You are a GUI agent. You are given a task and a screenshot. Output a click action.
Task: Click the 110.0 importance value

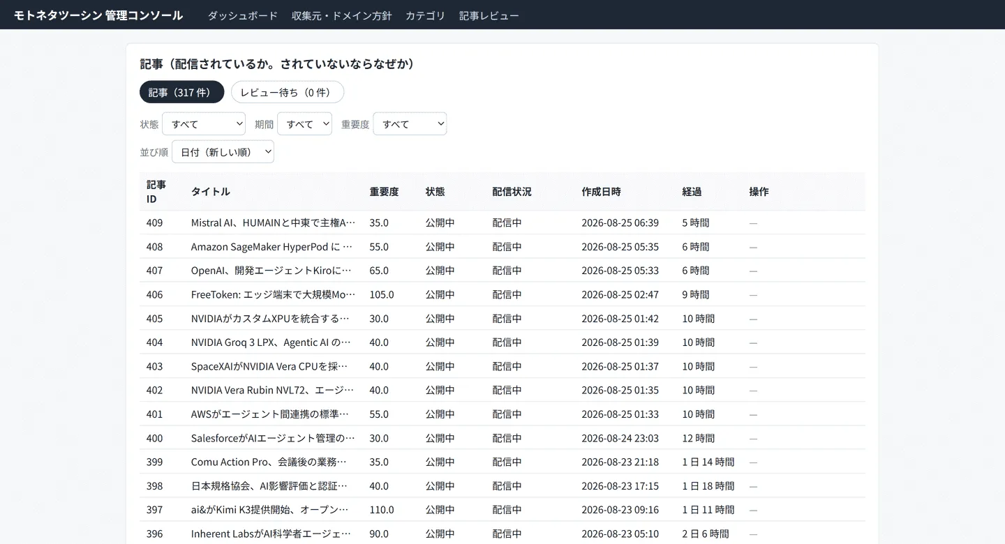[x=382, y=510]
